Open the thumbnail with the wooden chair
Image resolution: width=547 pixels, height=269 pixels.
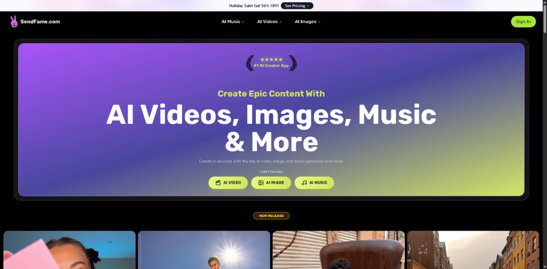(x=339, y=250)
